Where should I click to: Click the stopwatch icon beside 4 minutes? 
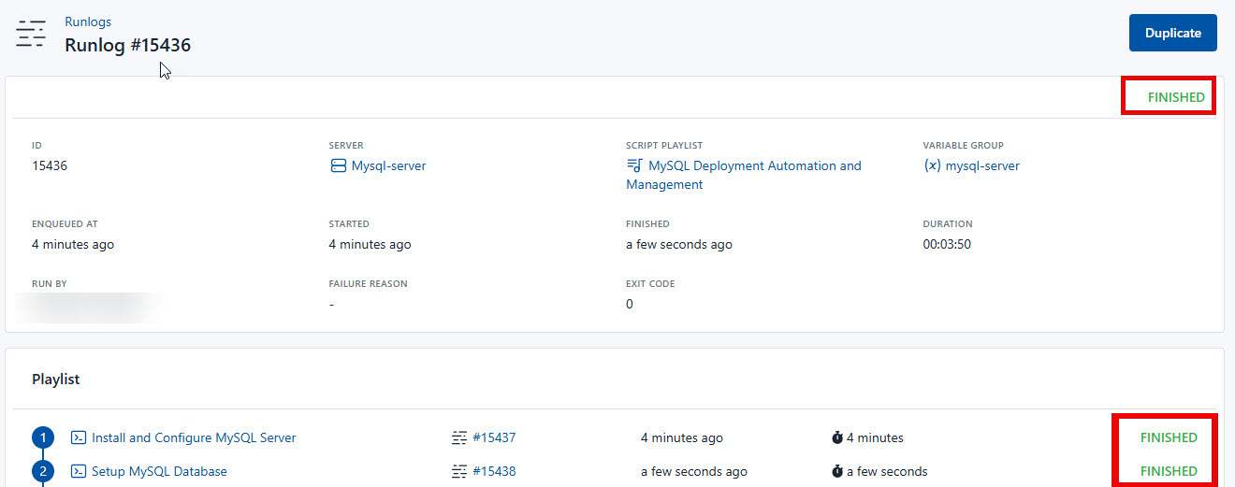pos(836,437)
